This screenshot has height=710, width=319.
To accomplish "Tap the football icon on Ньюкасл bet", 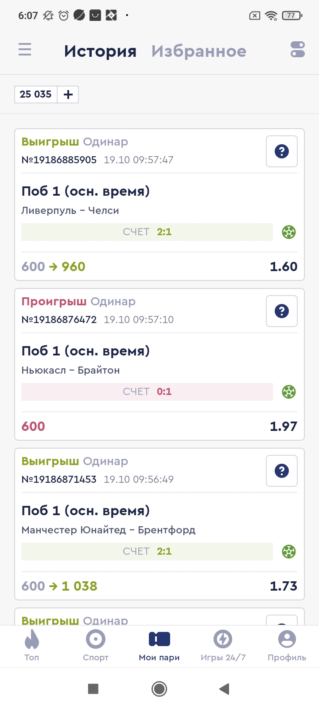I will [x=289, y=392].
